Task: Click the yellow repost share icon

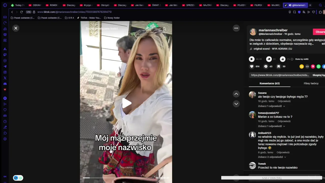Action: coord(302,66)
